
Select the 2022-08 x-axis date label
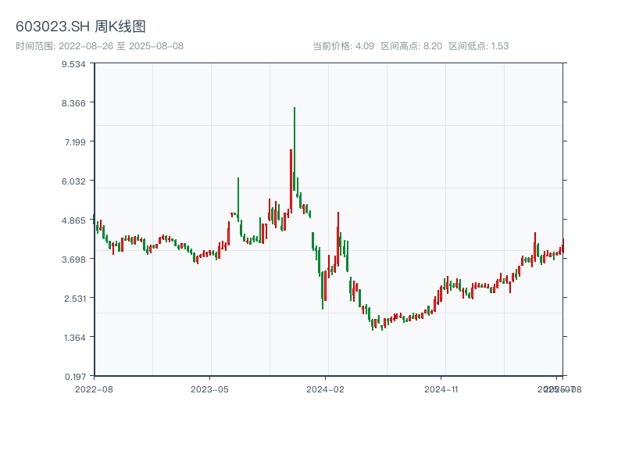[94, 388]
